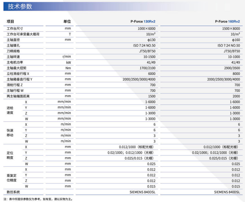The width and height of the screenshot is (245, 202).
Task: Select the 单位 column header
Action: (x=67, y=22)
